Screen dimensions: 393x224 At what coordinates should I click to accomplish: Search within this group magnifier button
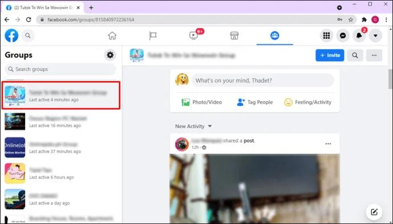tap(355, 55)
